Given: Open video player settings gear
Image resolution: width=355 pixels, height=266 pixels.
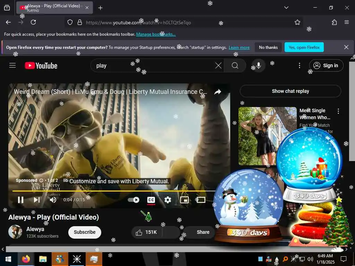Looking at the screenshot, I should pyautogui.click(x=168, y=200).
